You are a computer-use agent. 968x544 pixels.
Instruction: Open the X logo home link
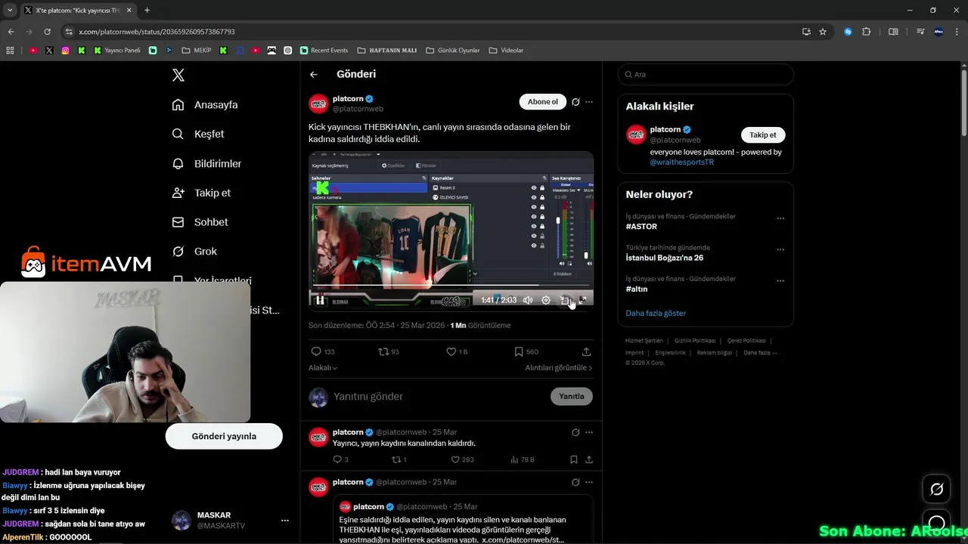tap(178, 75)
